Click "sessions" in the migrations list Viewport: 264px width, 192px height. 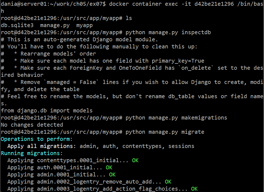pos(181,146)
